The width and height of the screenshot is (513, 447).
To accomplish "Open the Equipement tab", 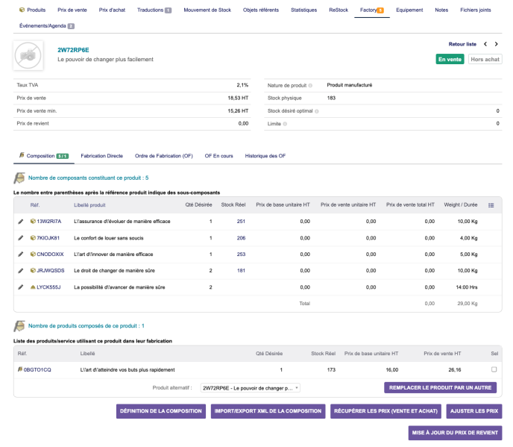I will pyautogui.click(x=409, y=10).
